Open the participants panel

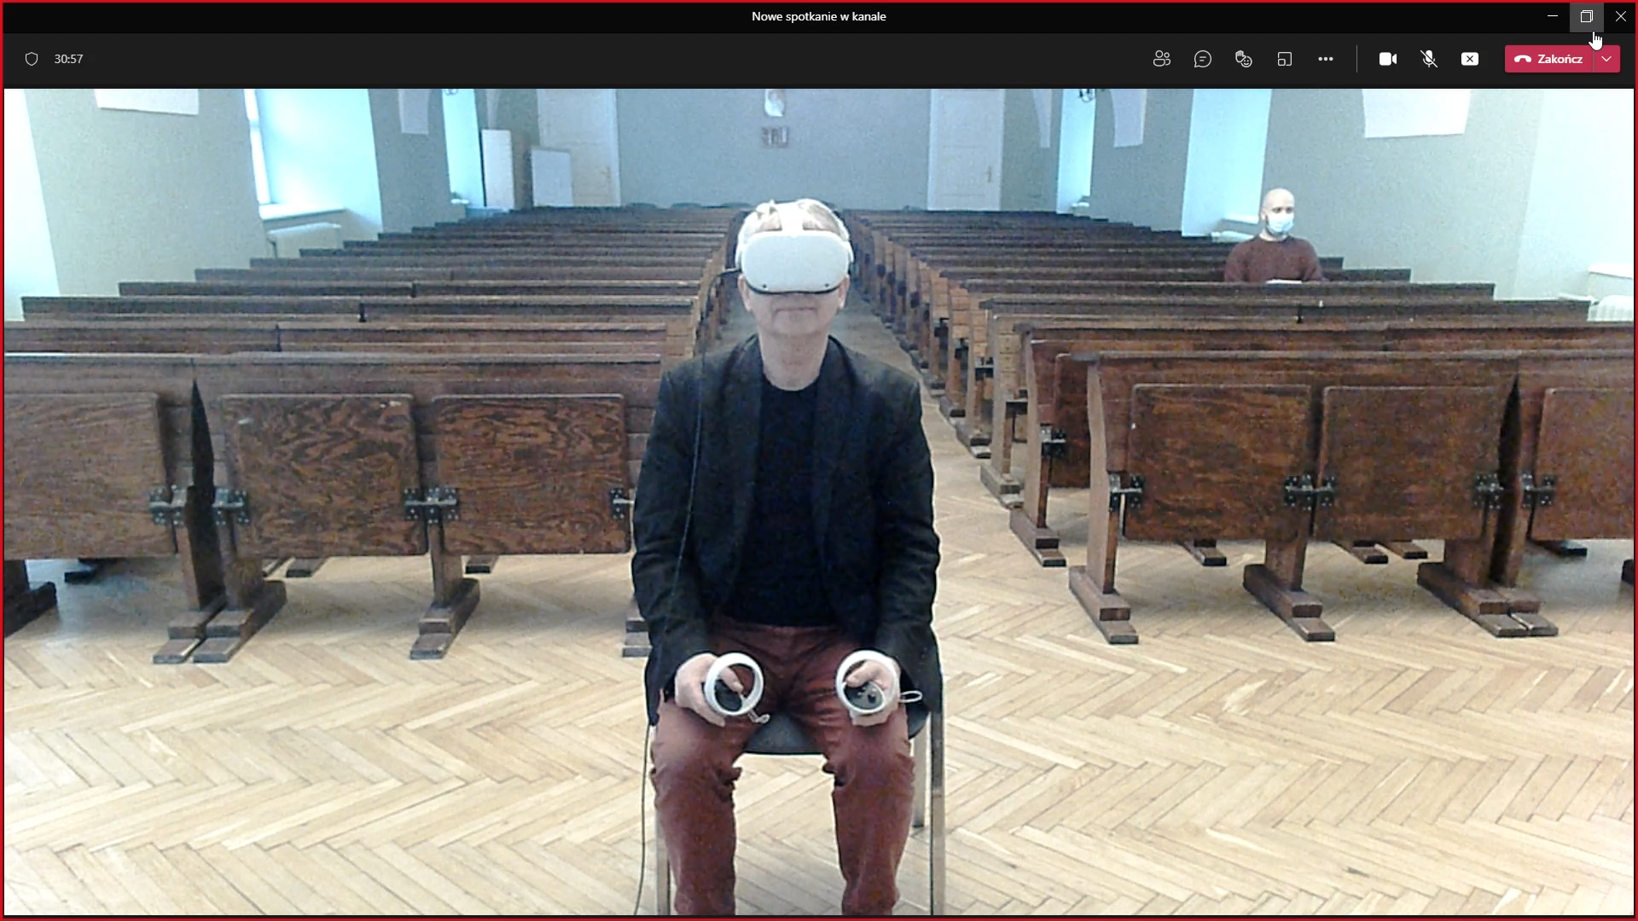coord(1161,59)
